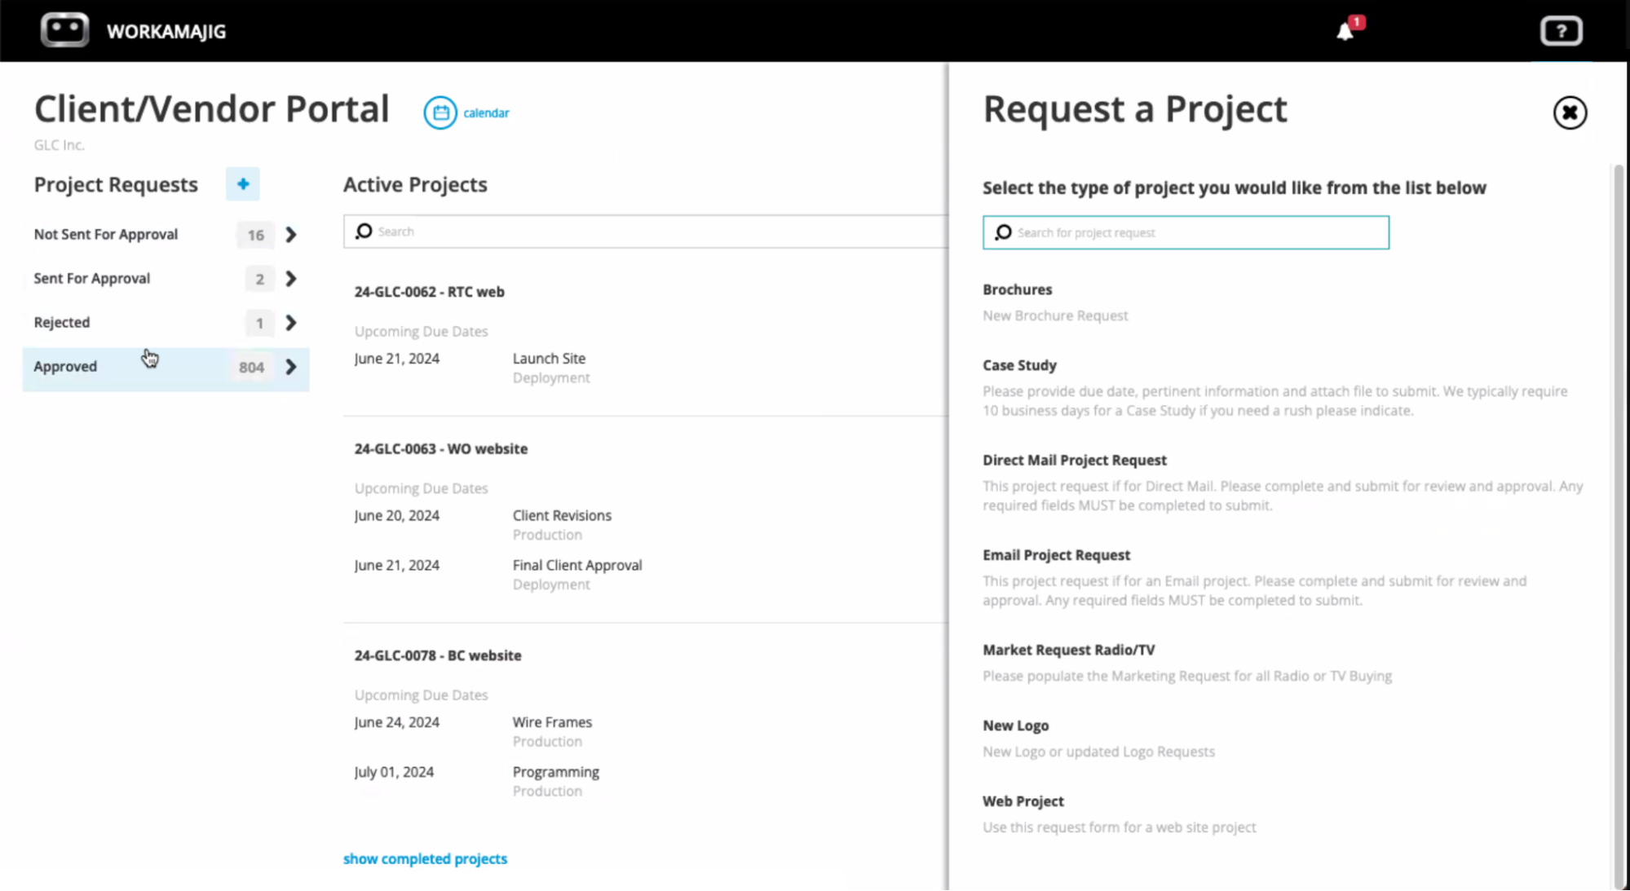The width and height of the screenshot is (1630, 891).
Task: Open the calendar link
Action: click(486, 112)
